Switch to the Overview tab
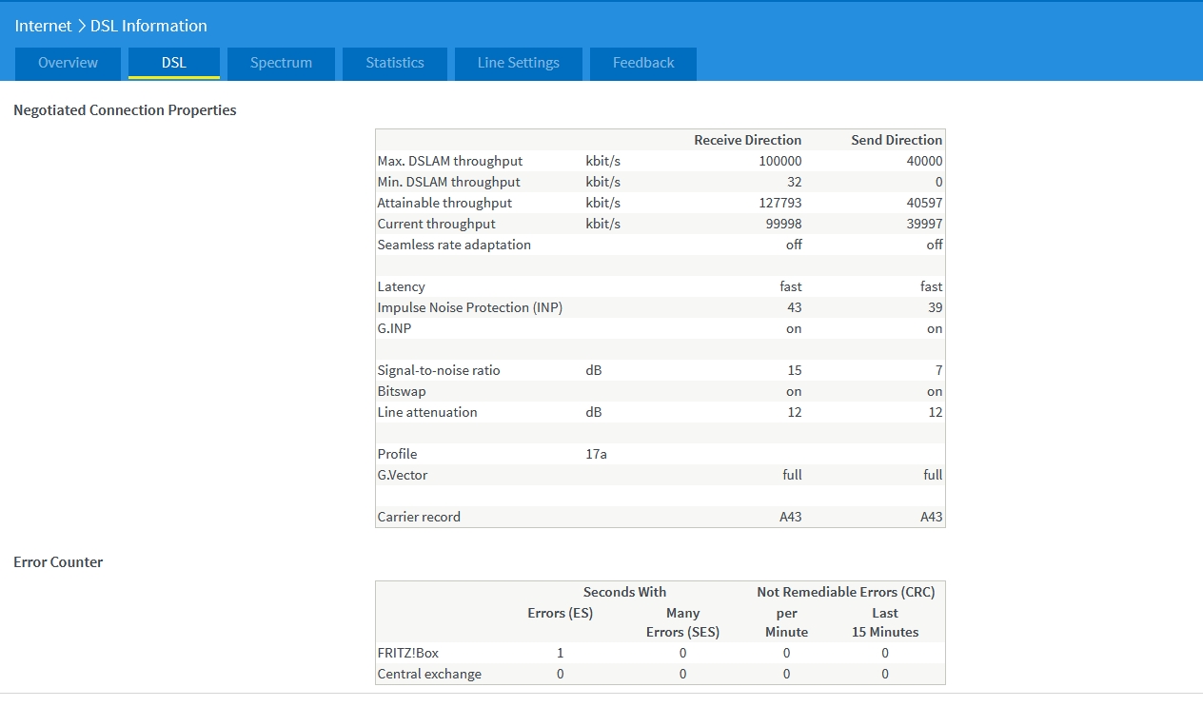1203x707 pixels. pyautogui.click(x=68, y=63)
